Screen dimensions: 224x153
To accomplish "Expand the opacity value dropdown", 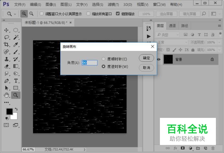I will (x=219, y=43).
